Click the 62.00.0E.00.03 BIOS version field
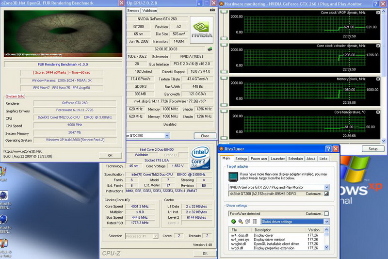The width and height of the screenshot is (388, 259). pos(166,49)
